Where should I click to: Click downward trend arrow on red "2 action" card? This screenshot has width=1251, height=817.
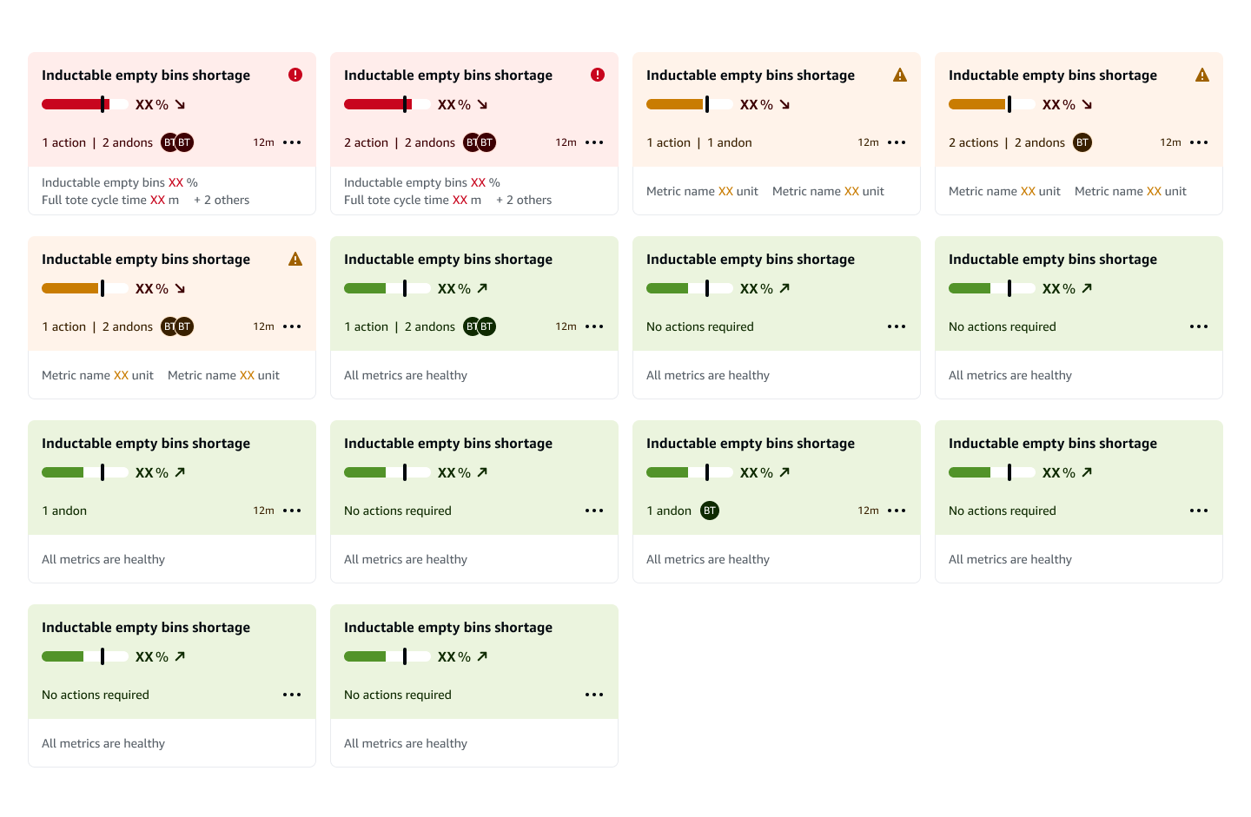482,104
